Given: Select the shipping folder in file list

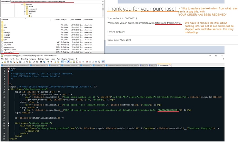Looking at the screenshot, I should (7, 37).
